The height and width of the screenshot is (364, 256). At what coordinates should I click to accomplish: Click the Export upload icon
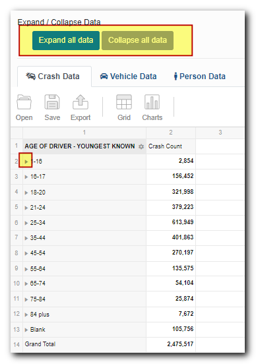point(80,102)
